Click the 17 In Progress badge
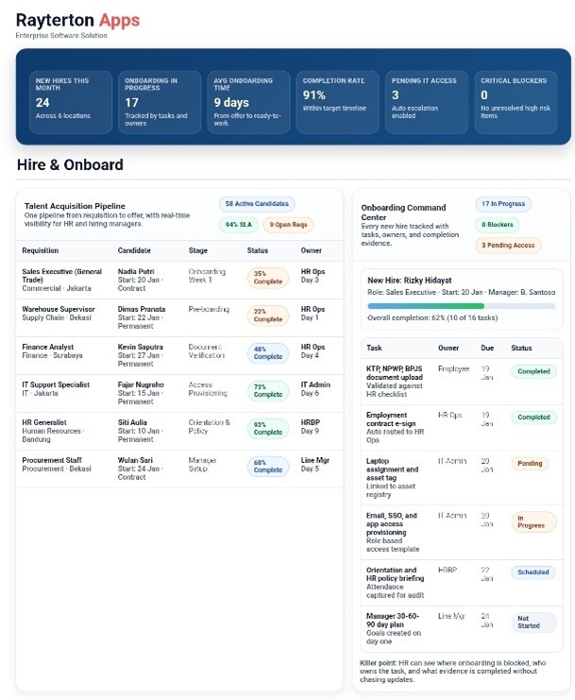 [503, 204]
